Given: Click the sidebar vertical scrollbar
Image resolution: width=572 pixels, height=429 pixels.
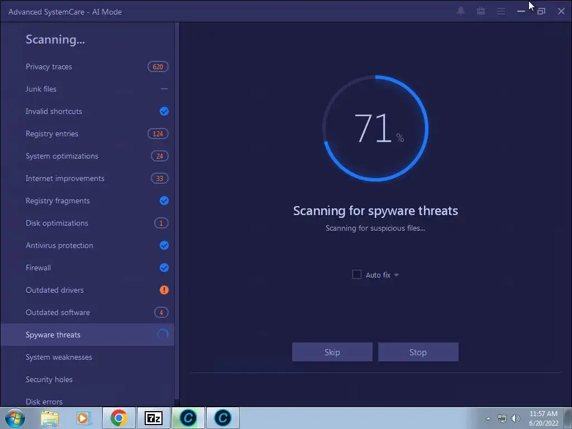Looking at the screenshot, I should [x=177, y=212].
